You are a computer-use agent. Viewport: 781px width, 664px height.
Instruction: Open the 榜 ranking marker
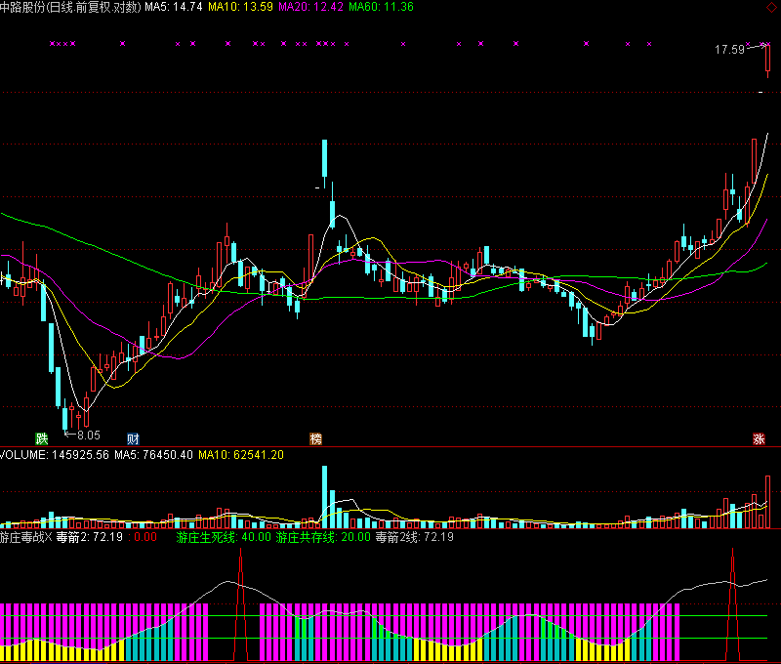tap(315, 439)
